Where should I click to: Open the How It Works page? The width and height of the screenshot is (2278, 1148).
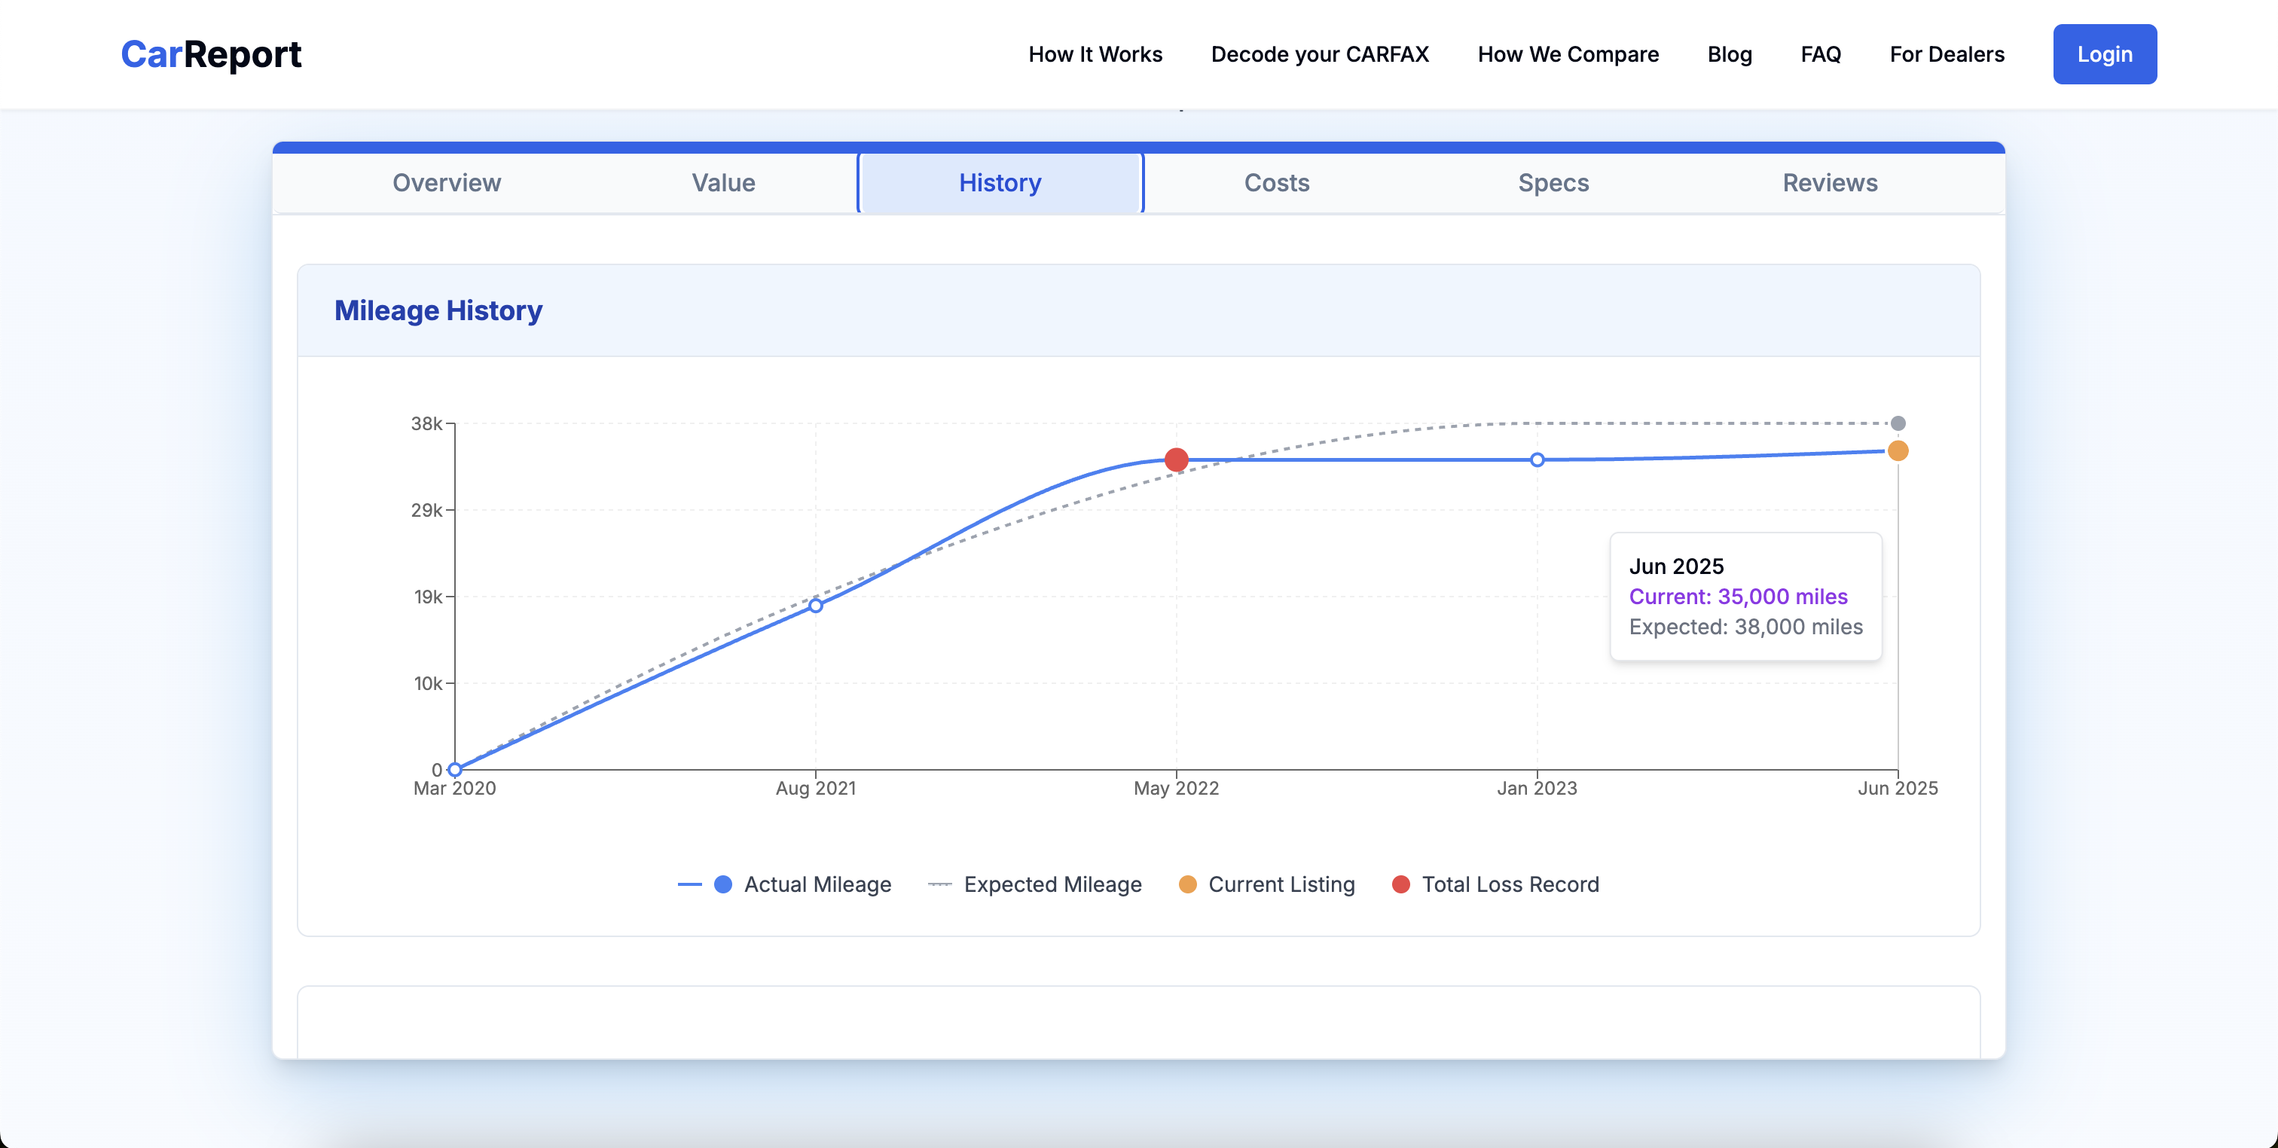click(x=1095, y=54)
